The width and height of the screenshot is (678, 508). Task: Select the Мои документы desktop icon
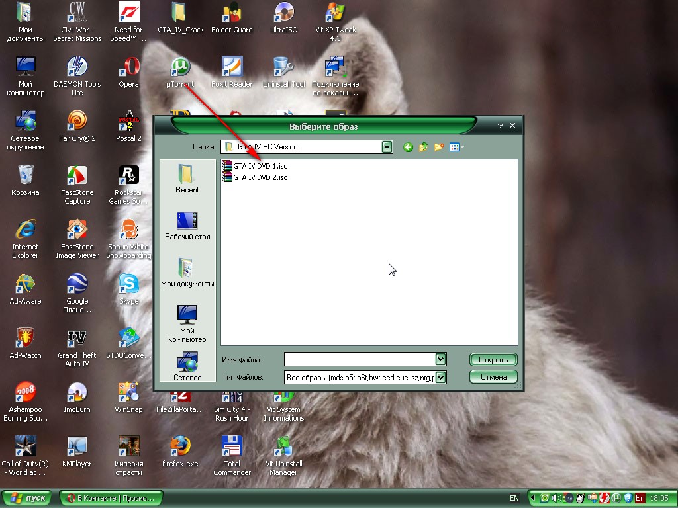(25, 22)
